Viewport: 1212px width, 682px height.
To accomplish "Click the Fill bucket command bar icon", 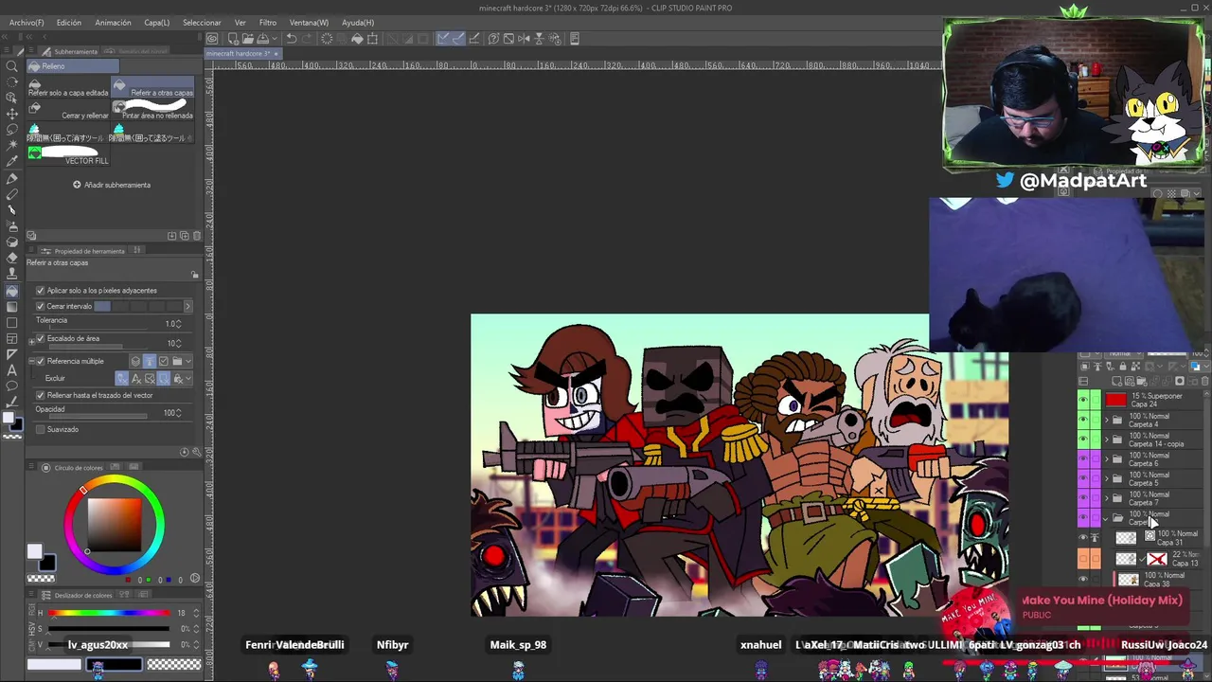I will tap(357, 39).
